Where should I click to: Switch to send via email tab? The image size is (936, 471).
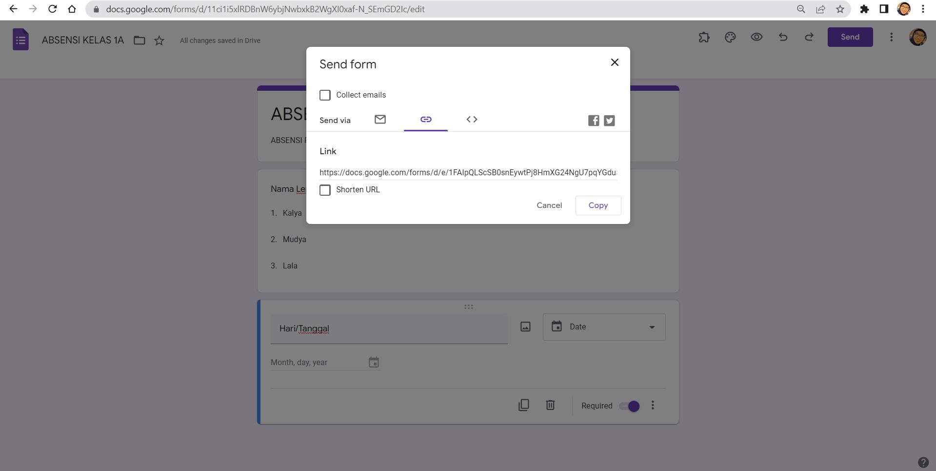click(x=380, y=120)
